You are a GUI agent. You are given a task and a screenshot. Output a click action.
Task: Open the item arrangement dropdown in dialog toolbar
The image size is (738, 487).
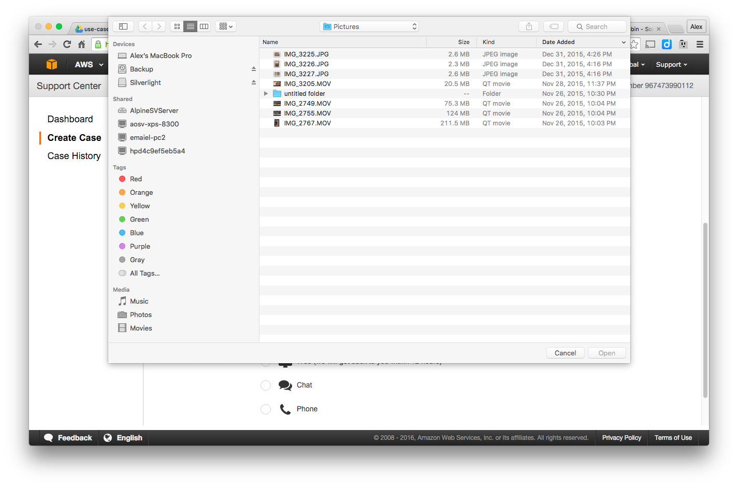pos(226,26)
